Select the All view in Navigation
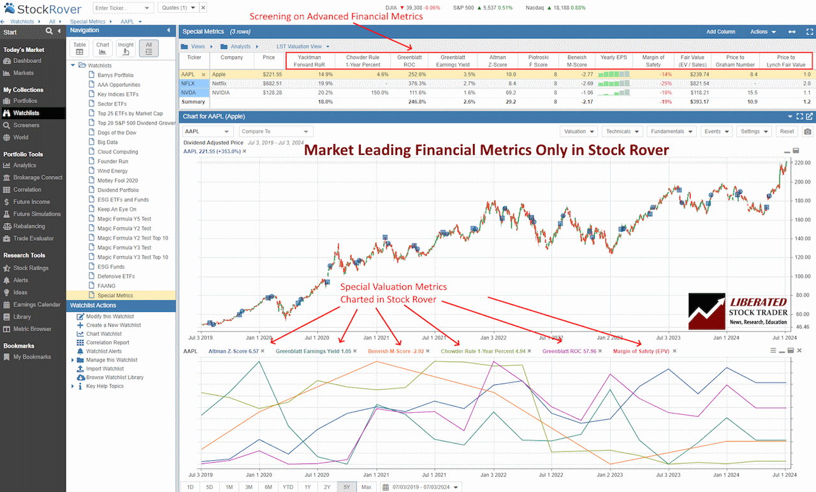 (x=149, y=48)
